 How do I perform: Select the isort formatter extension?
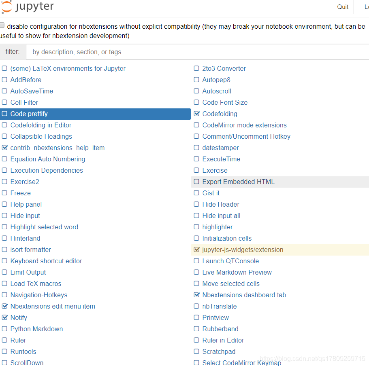(31, 250)
